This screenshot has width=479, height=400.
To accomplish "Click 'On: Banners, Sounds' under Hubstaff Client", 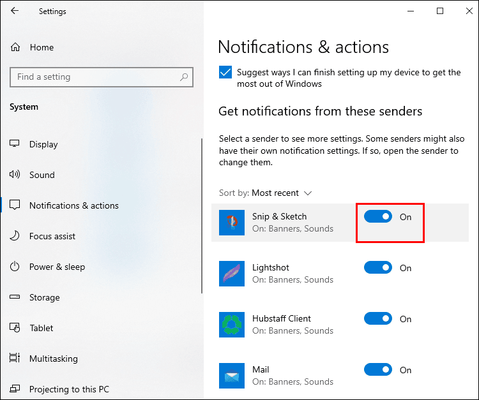I will click(293, 330).
